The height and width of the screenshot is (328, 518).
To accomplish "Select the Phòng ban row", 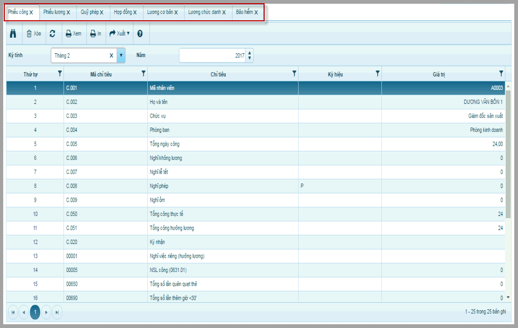I will pos(256,130).
